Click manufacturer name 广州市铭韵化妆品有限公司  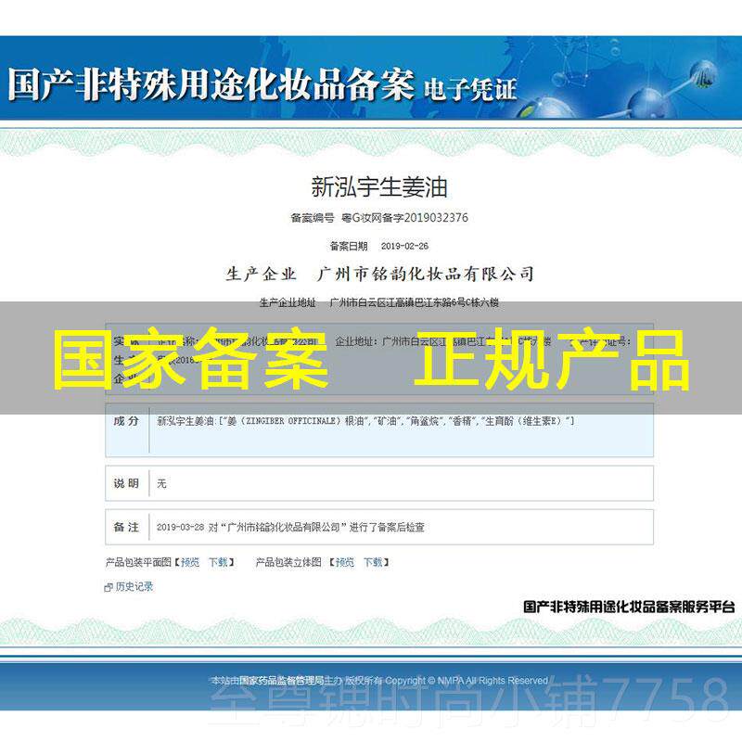426,274
